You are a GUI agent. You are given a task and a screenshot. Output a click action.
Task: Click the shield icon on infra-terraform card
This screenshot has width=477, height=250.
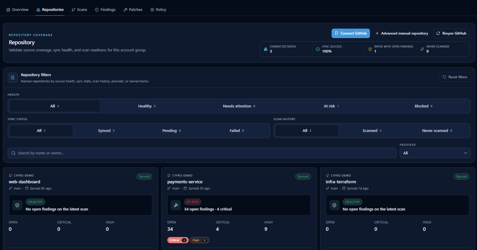coord(334,205)
